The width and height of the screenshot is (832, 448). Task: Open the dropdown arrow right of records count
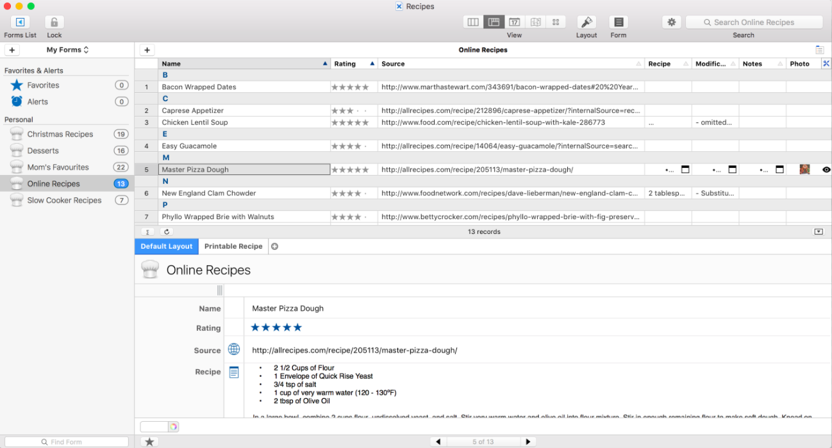(x=819, y=232)
